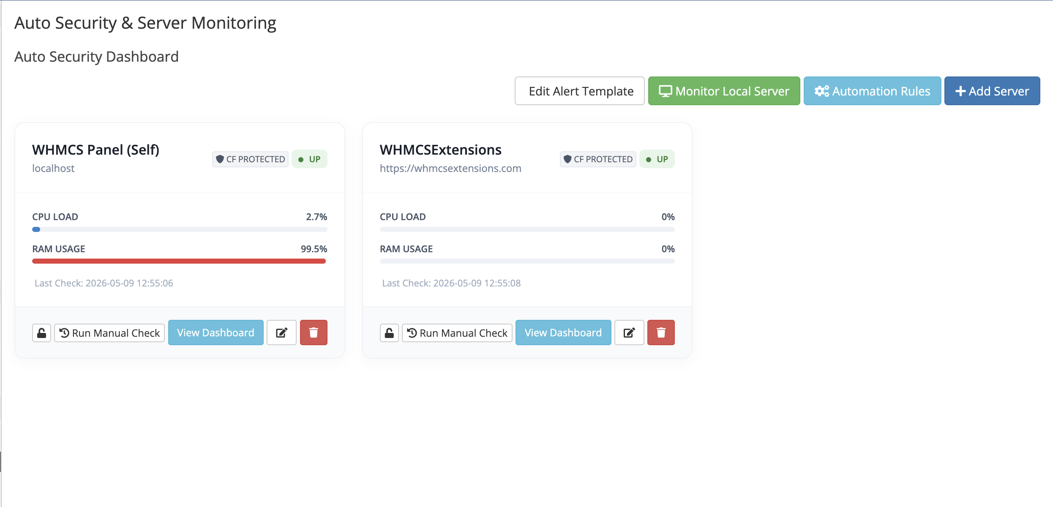Click the Edit Alert Template button
Screen dimensions: 1053x507
click(x=579, y=91)
